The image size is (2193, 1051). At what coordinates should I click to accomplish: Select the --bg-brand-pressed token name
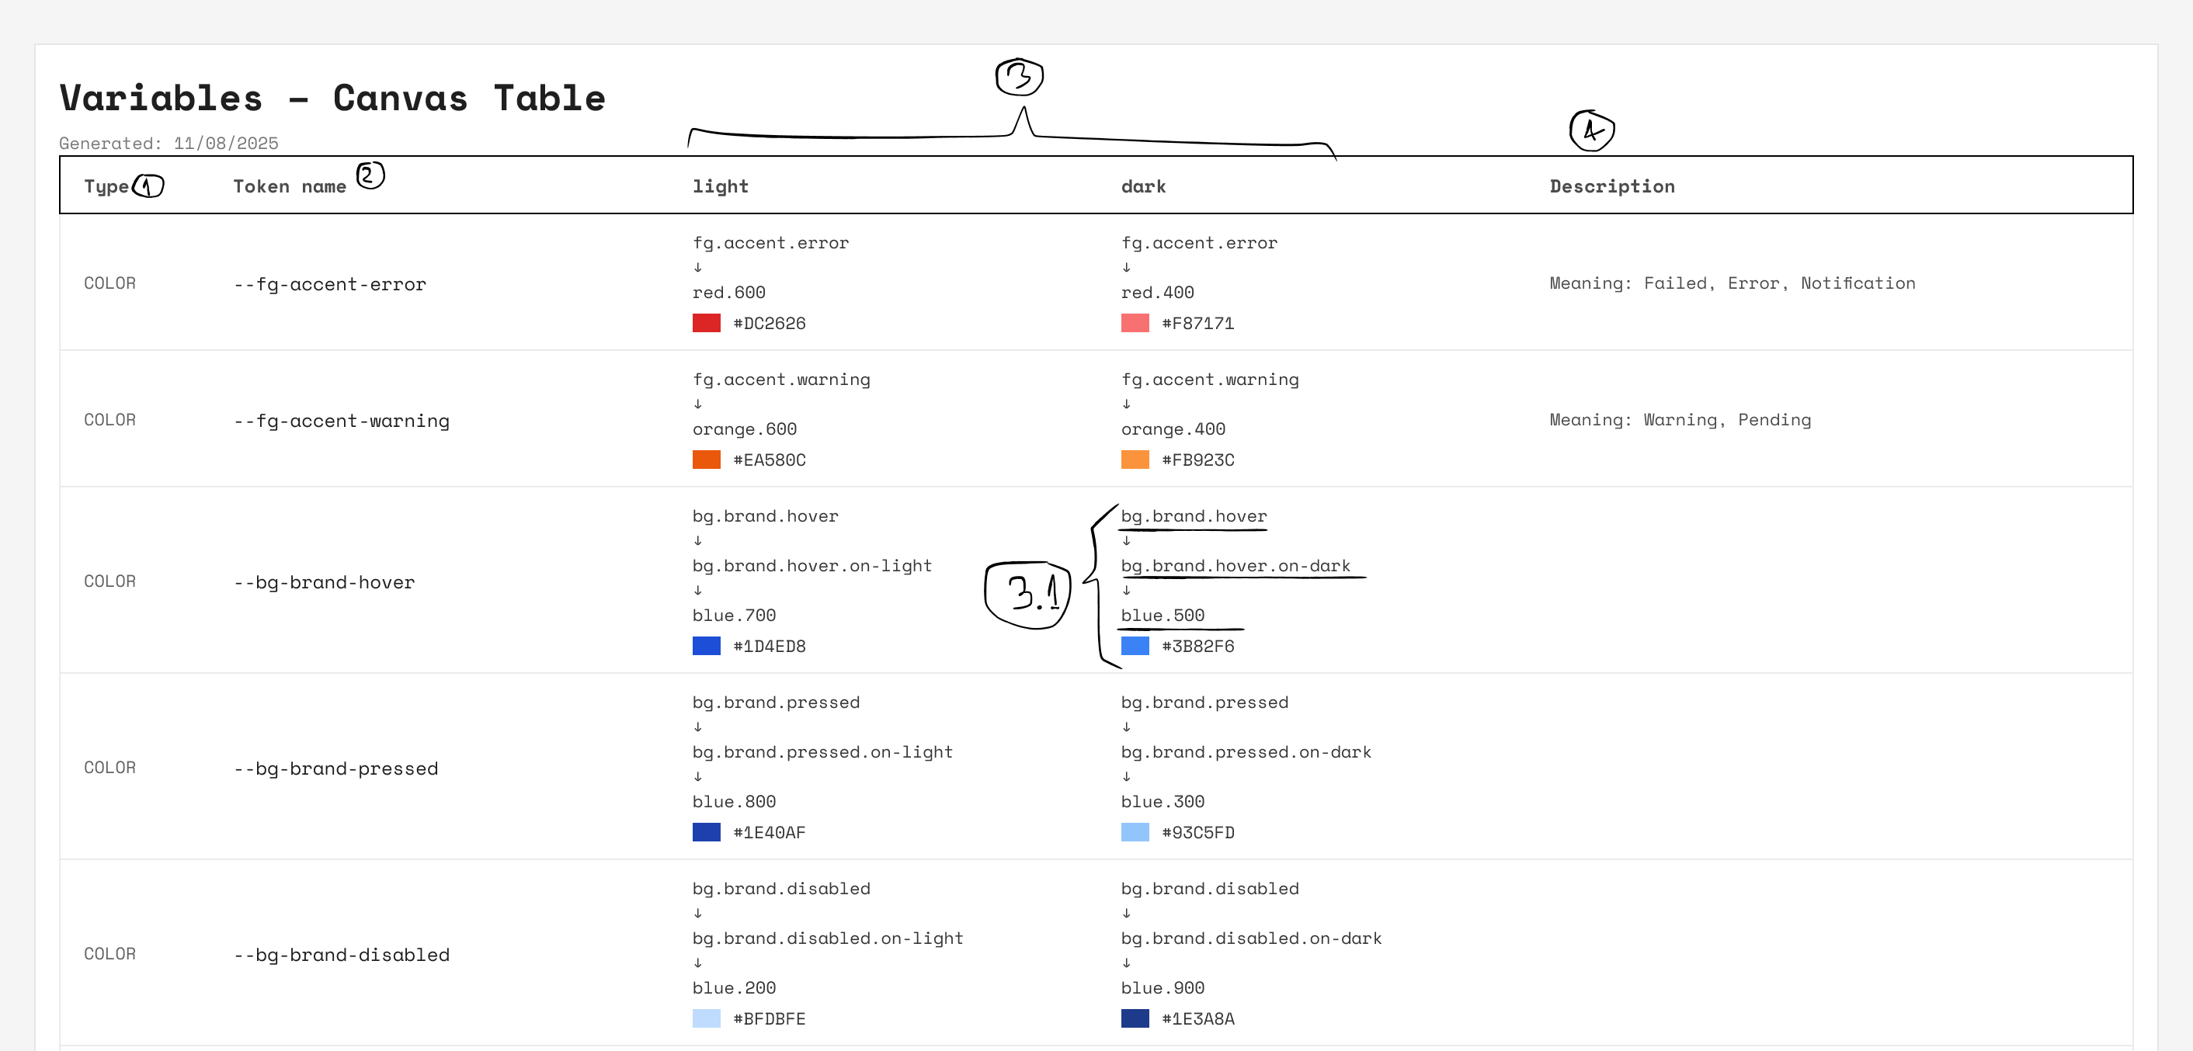(335, 768)
